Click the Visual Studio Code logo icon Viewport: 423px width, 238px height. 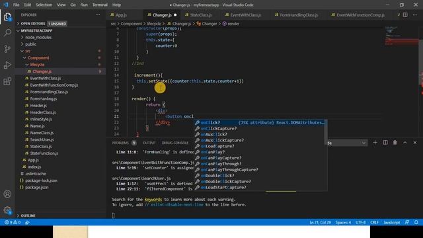[6, 5]
